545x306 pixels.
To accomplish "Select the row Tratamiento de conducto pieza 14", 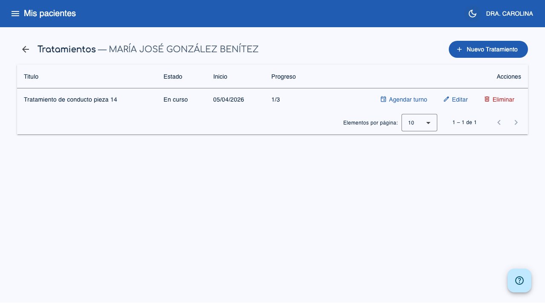I will (70, 99).
